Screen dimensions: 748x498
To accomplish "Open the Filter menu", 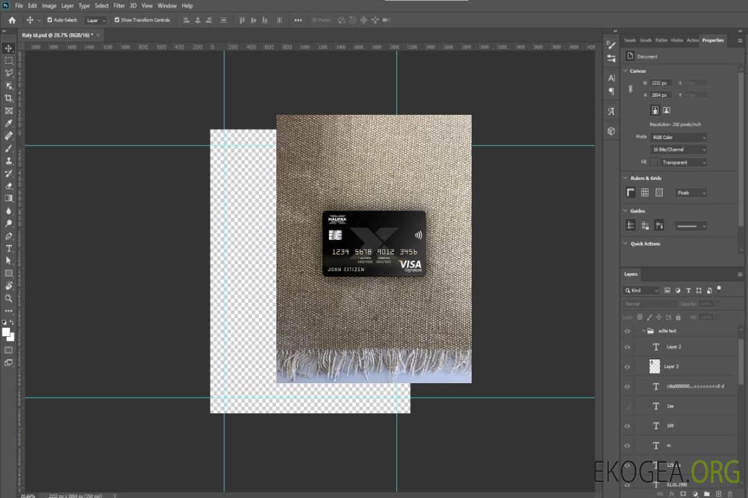I will coord(119,6).
